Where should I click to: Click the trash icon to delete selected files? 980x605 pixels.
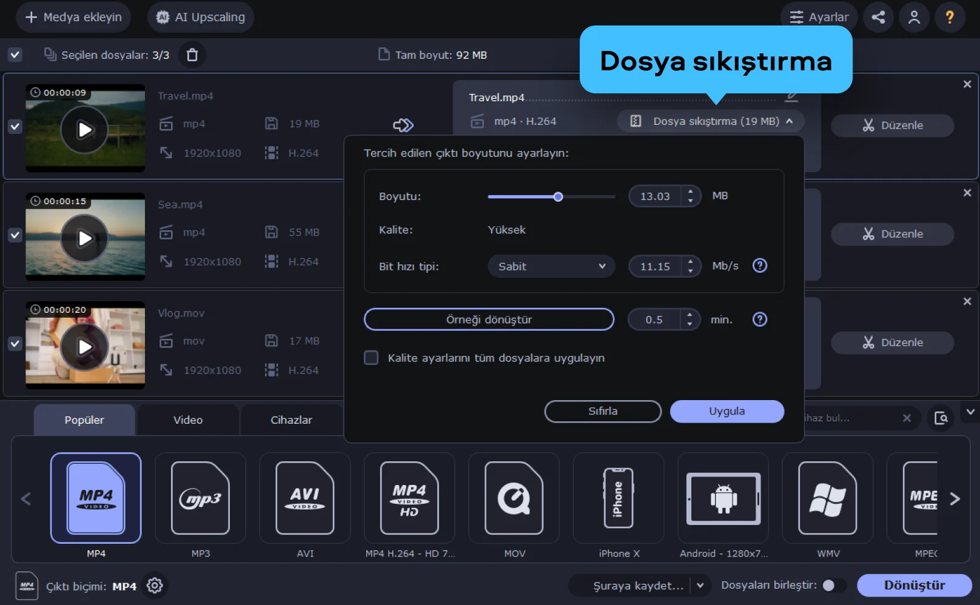click(192, 55)
